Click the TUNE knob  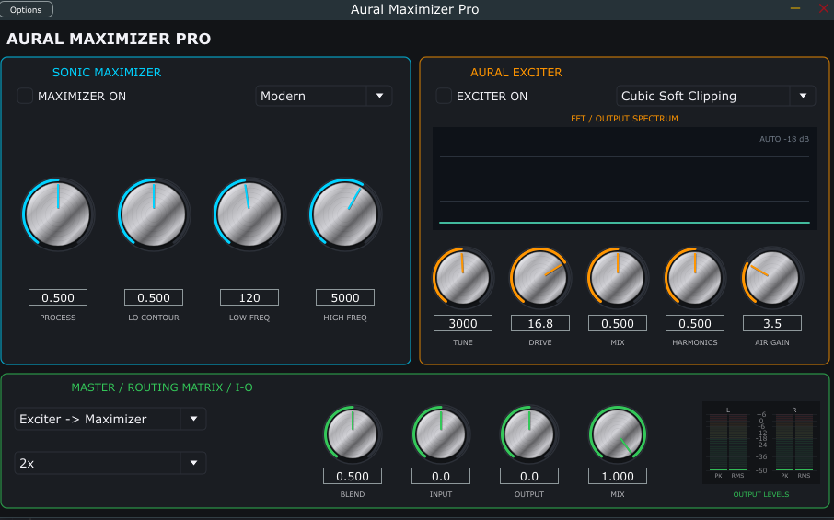click(463, 278)
